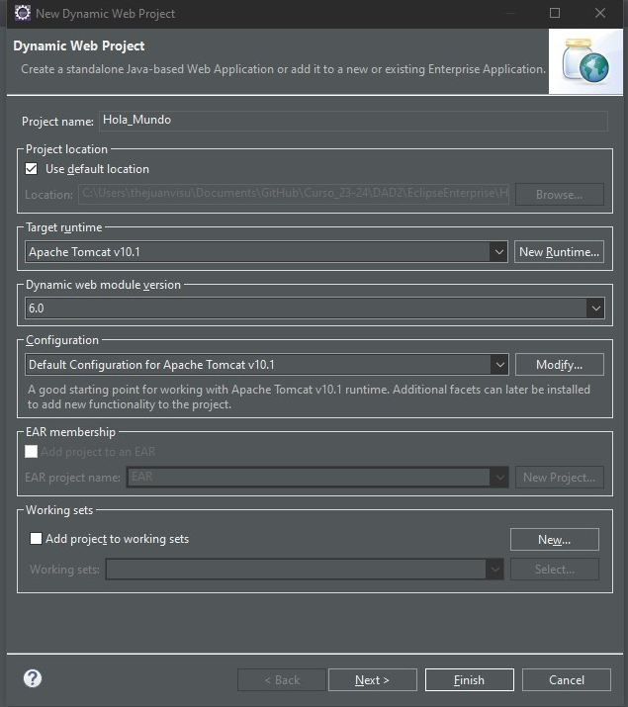Click Finish to create the project

469,679
